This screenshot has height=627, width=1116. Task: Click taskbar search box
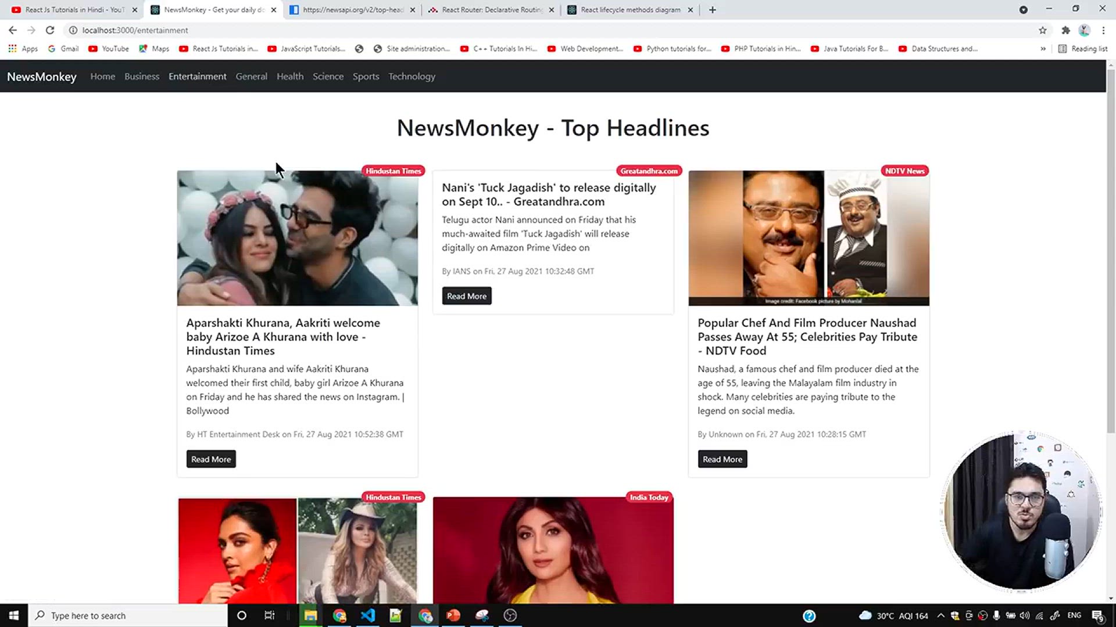(128, 615)
